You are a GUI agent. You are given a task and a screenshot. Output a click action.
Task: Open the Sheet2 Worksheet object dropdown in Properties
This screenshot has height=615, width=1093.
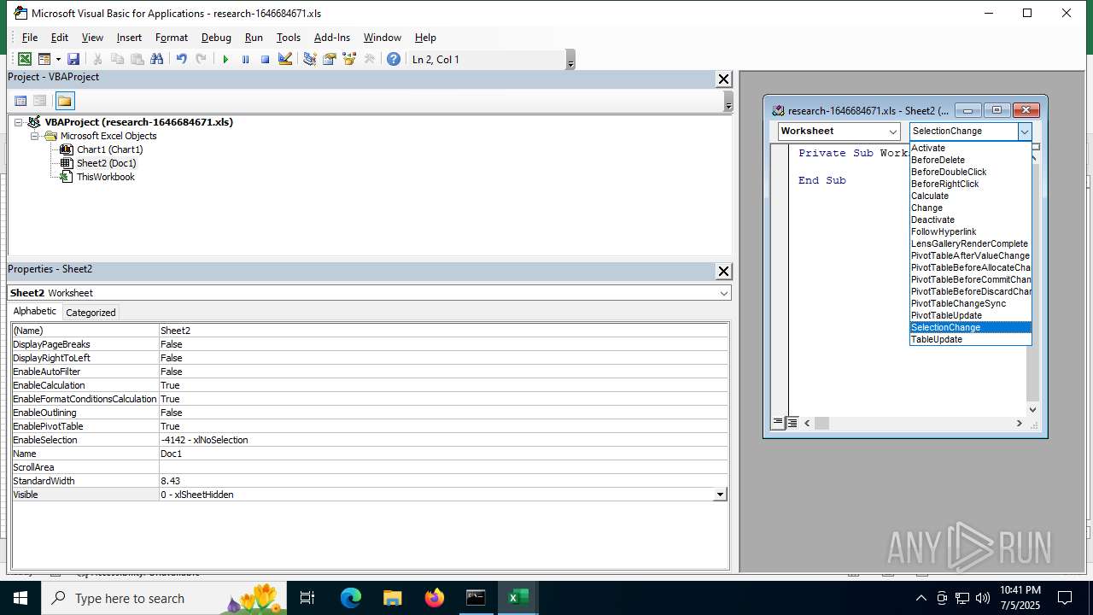coord(724,293)
